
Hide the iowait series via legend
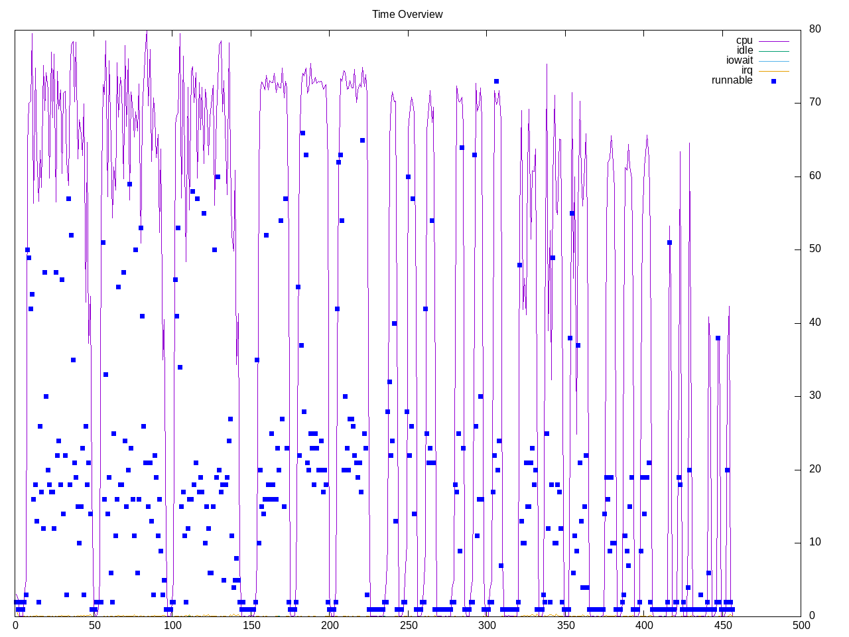740,60
